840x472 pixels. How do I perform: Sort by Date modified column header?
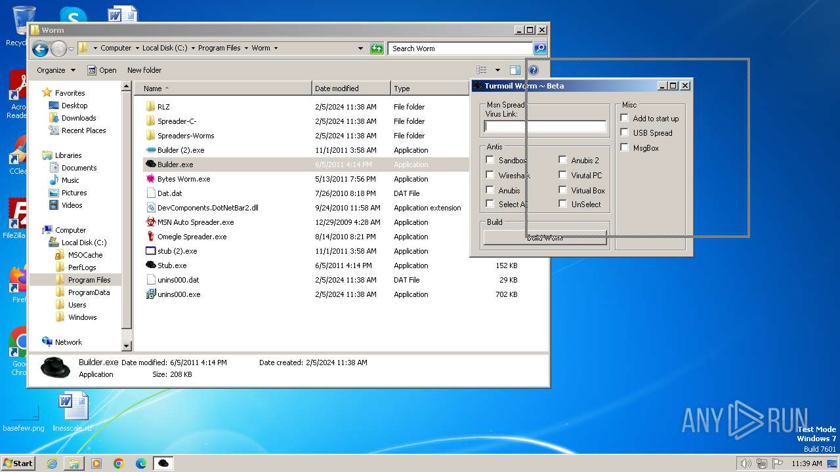point(351,88)
